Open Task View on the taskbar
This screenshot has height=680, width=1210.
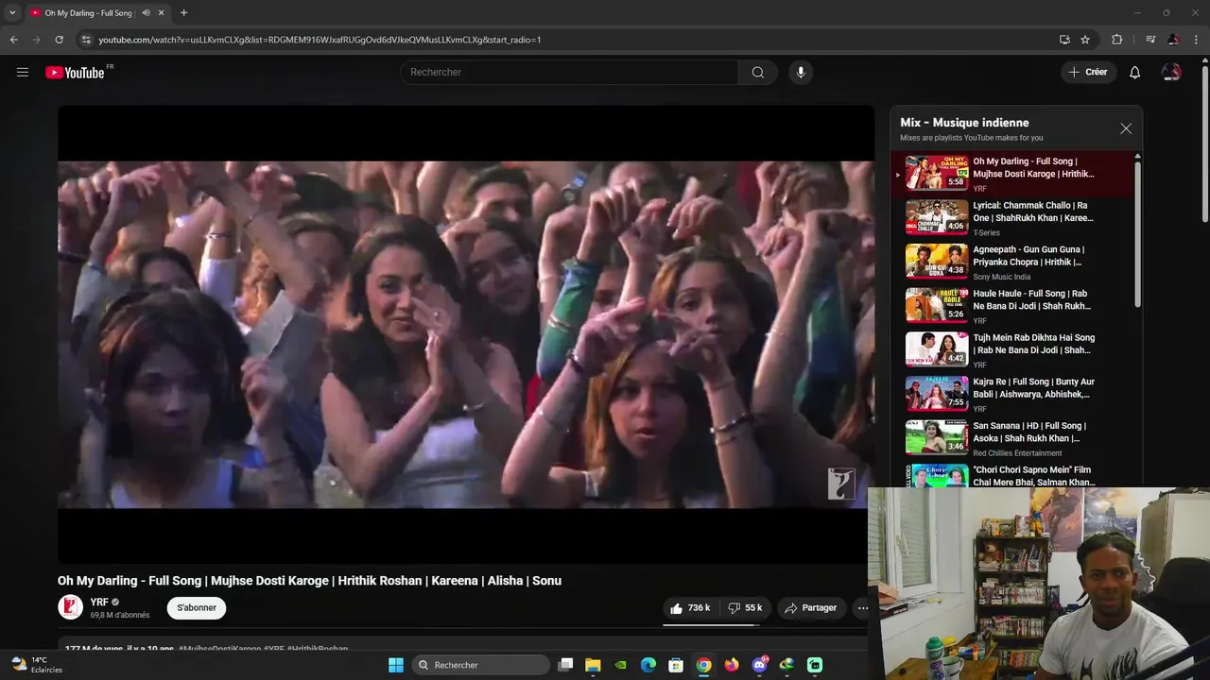(x=565, y=665)
